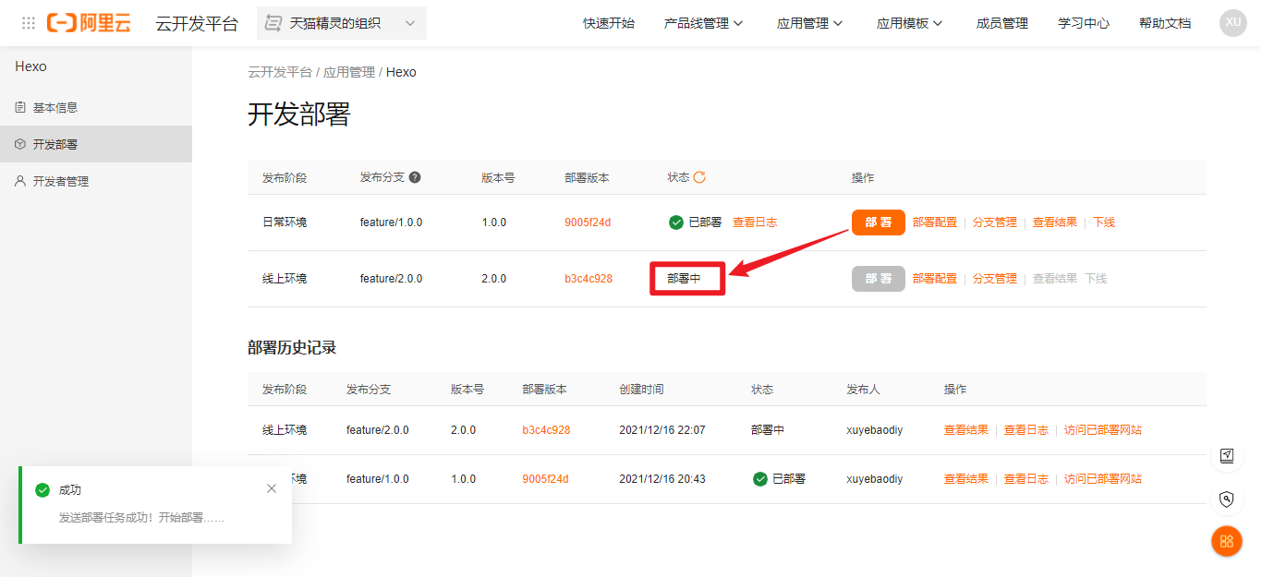
Task: Click 应用管理 breadcrumb link
Action: 349,72
